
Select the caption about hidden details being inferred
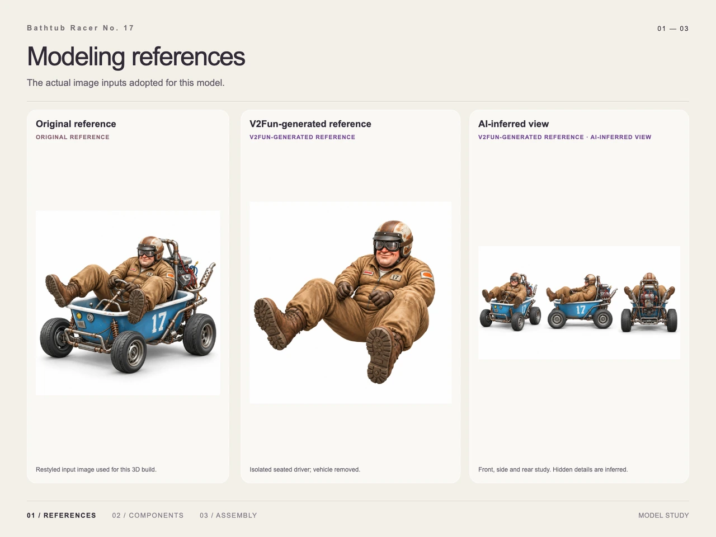553,469
